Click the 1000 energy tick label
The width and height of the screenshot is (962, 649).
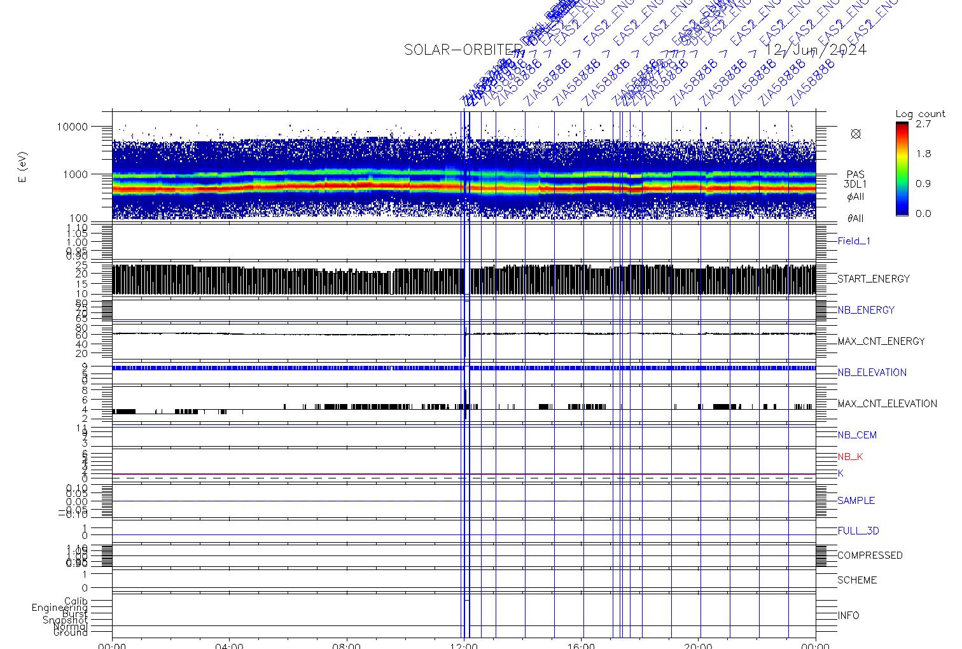coord(75,174)
